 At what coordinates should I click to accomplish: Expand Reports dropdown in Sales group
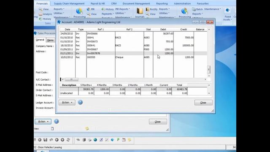coord(59,9)
